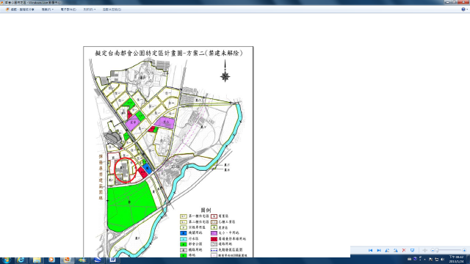Zoom in with the plus button
The image size is (470, 264).
(x=464, y=250)
